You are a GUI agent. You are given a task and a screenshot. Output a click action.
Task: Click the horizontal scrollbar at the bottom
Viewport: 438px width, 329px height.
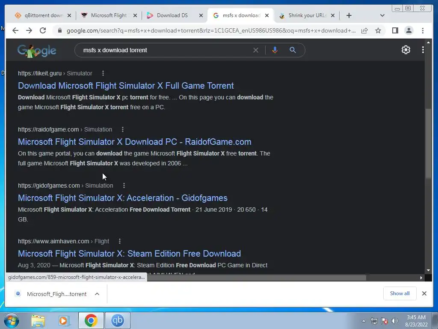pyautogui.click(x=257, y=278)
